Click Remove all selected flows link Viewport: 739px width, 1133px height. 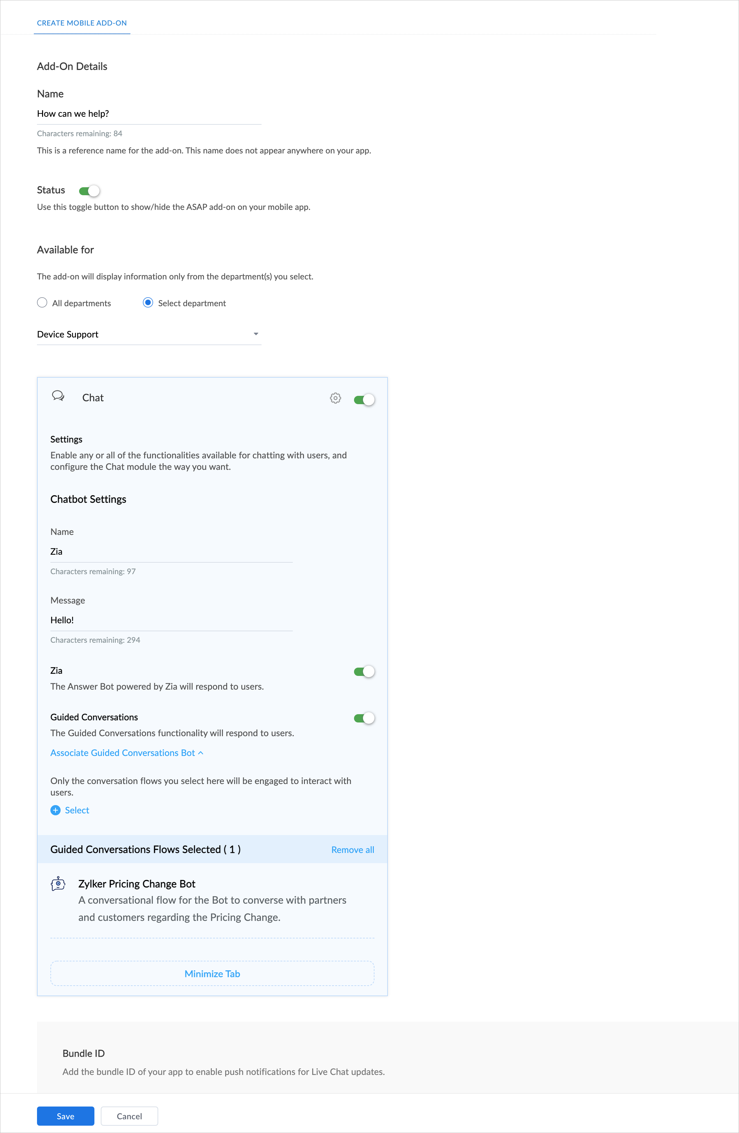click(352, 850)
